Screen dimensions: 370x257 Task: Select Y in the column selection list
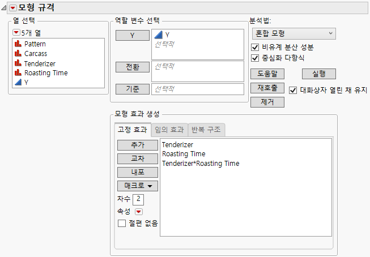point(26,83)
